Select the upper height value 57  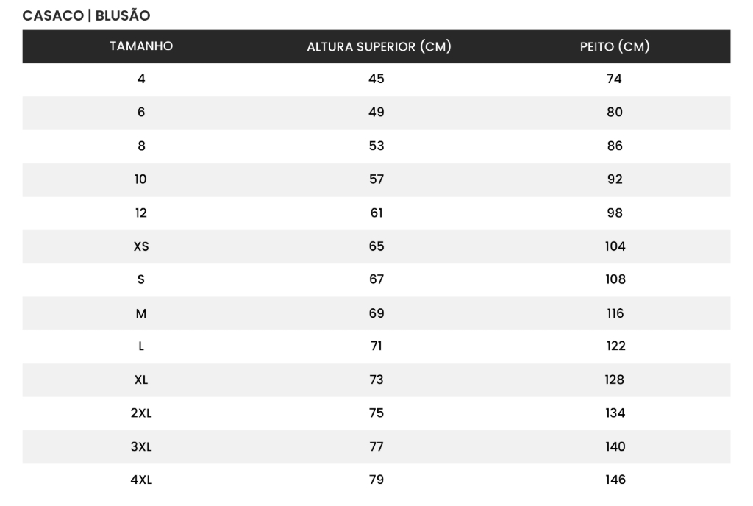click(x=376, y=179)
